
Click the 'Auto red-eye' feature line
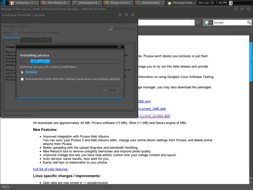(76, 159)
